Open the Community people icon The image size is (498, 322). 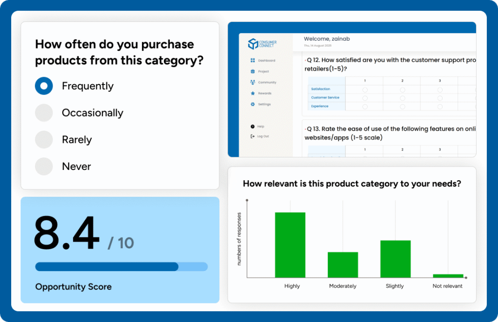(253, 83)
